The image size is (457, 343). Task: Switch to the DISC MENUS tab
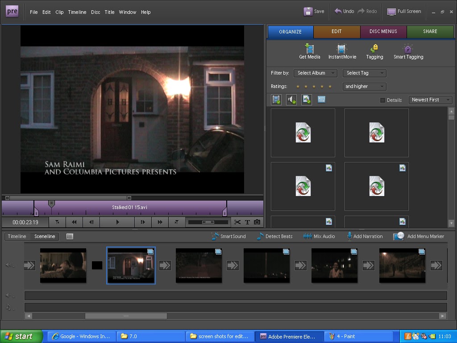383,32
